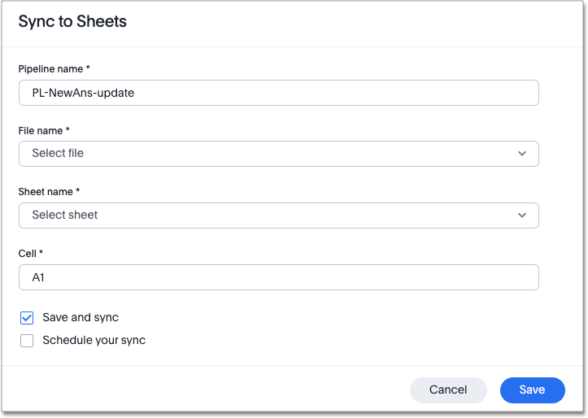The width and height of the screenshot is (588, 418).
Task: Open the Select file dropdown
Action: click(278, 154)
